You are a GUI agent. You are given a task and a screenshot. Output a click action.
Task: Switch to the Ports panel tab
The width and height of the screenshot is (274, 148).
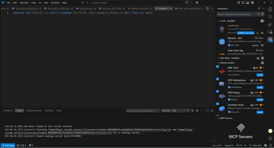59,110
